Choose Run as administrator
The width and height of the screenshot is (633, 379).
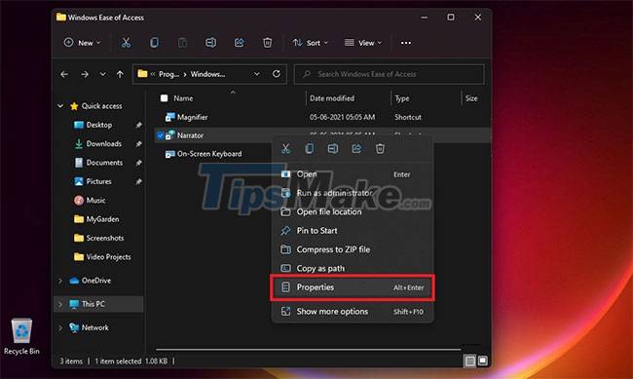(x=353, y=193)
